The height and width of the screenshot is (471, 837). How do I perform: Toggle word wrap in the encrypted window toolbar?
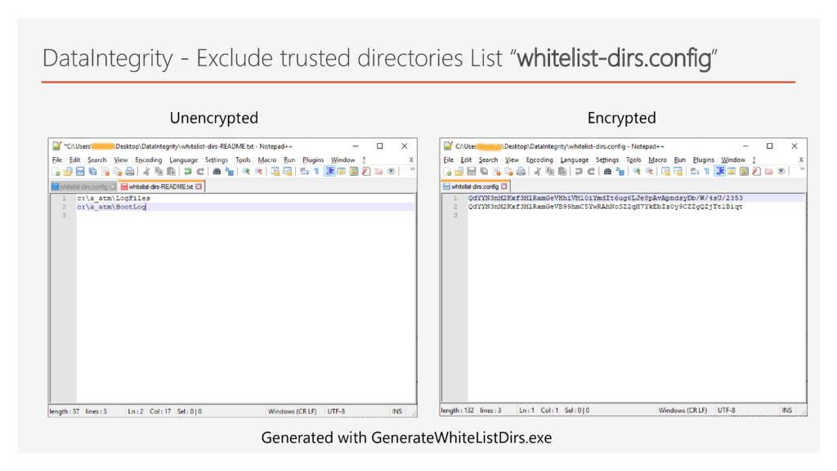(692, 172)
